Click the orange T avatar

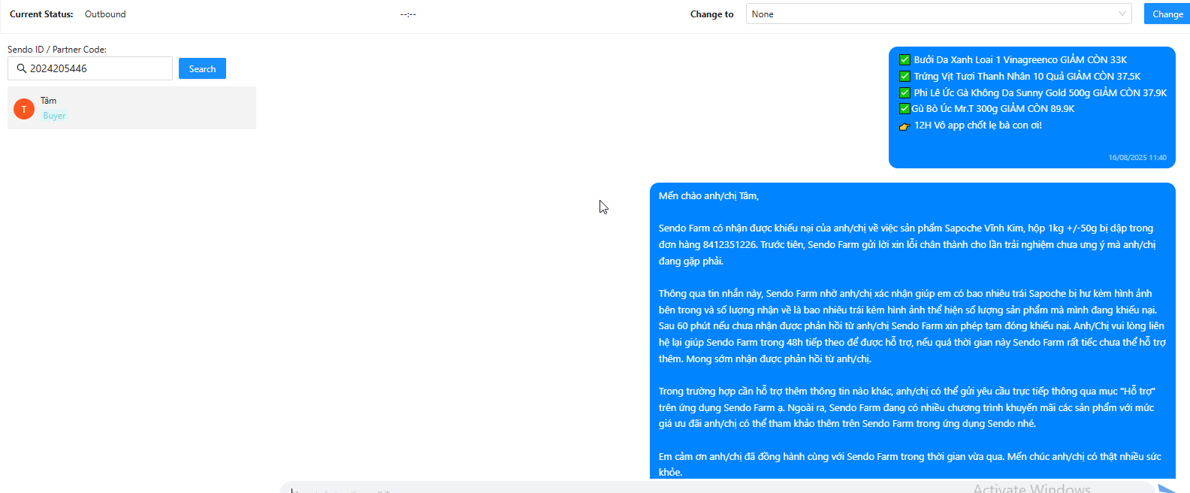(x=24, y=109)
